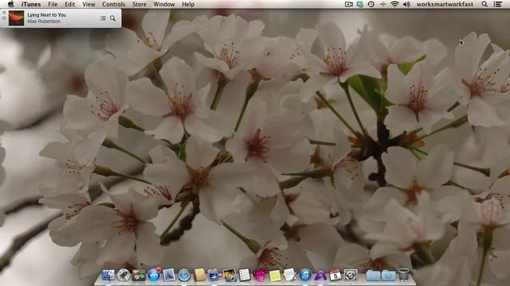Open the Controls menu
510x286 pixels.
tap(113, 4)
